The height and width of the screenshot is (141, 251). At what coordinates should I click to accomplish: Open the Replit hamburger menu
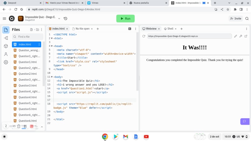[x=4, y=19]
